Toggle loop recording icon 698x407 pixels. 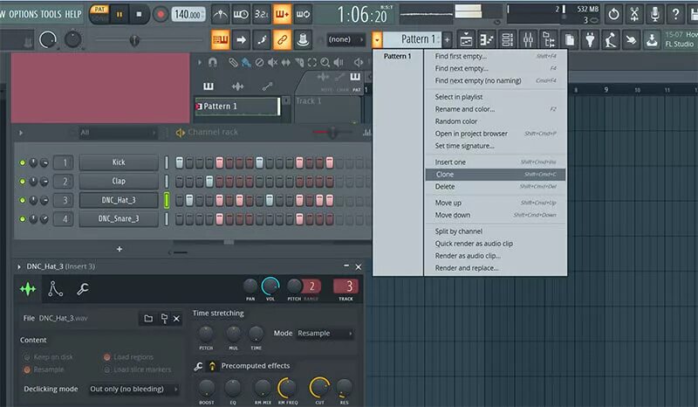(303, 14)
